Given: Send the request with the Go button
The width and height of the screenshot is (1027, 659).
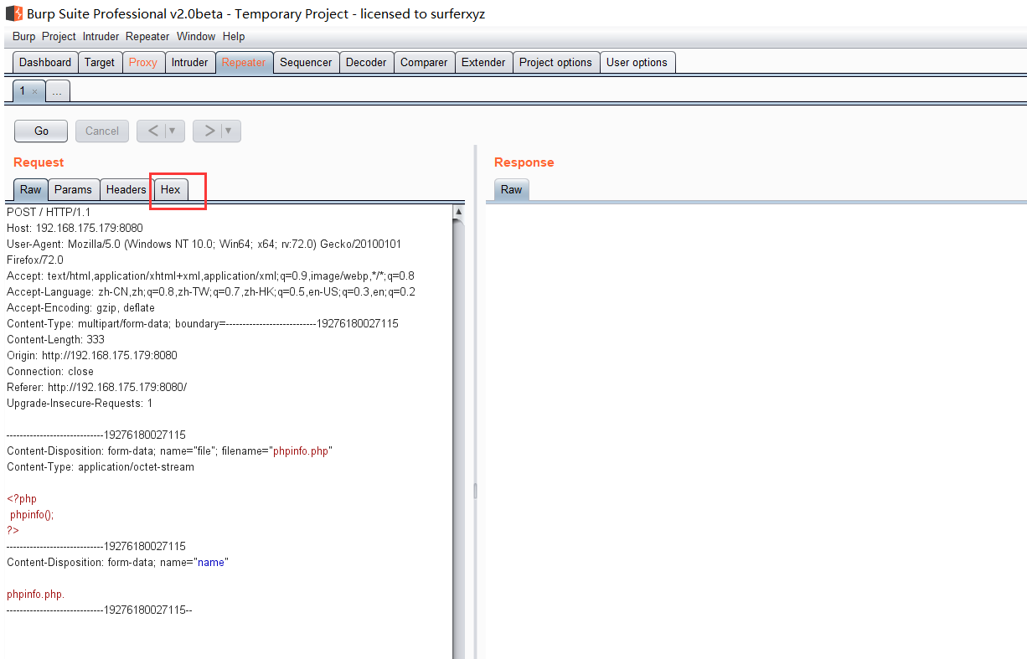Looking at the screenshot, I should (41, 131).
